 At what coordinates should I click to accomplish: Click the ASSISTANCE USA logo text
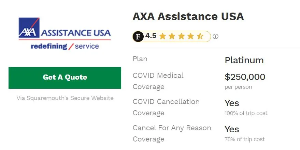76,33
